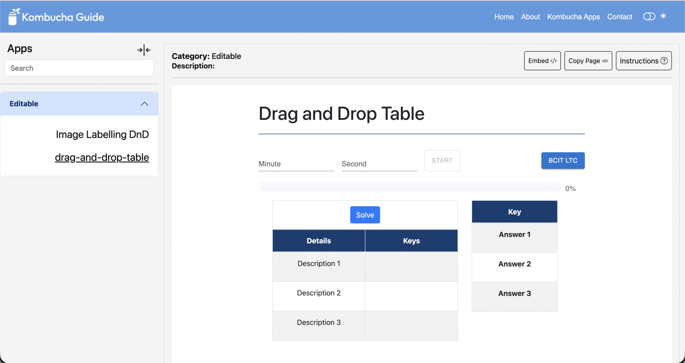
Task: Toggle the dark mode switch
Action: pos(649,16)
